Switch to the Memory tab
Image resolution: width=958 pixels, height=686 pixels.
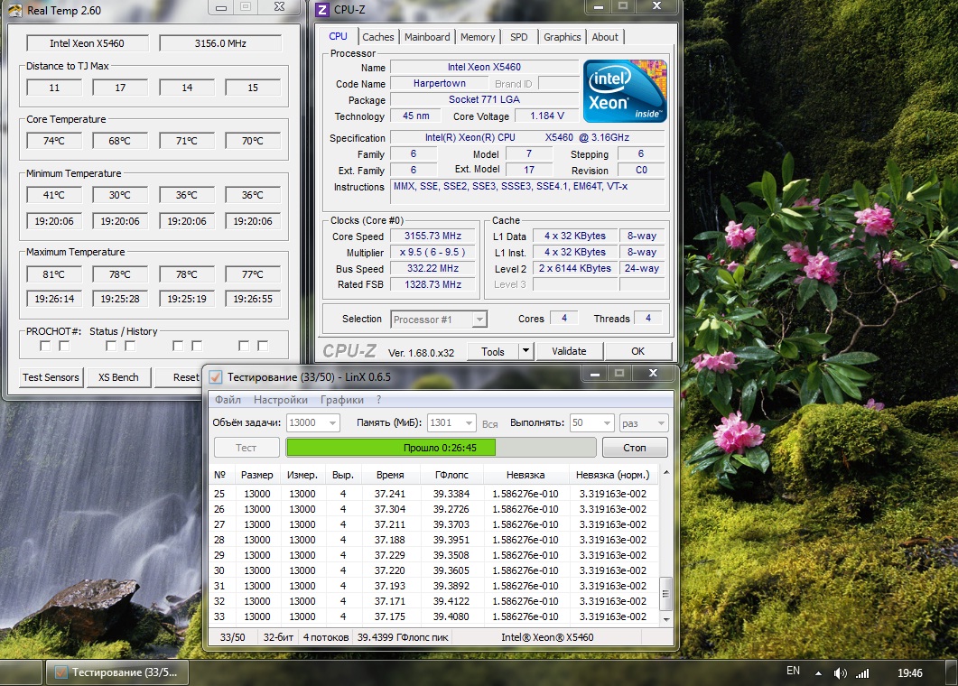478,37
